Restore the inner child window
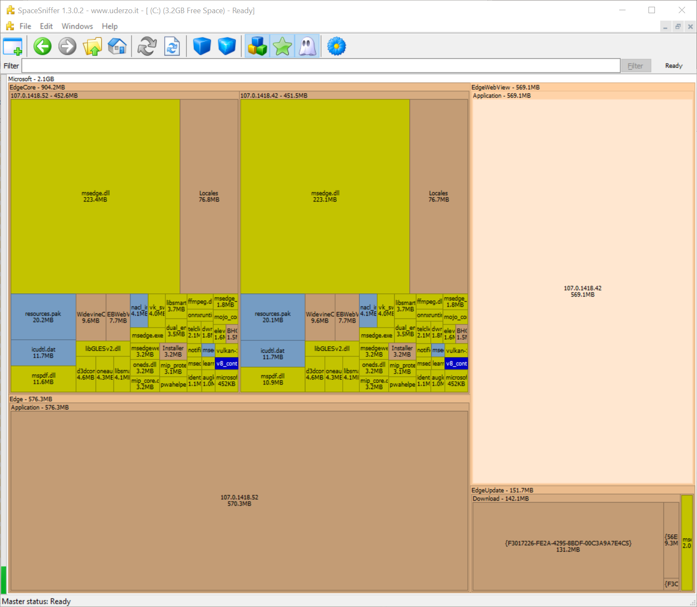This screenshot has height=607, width=697. tap(678, 27)
